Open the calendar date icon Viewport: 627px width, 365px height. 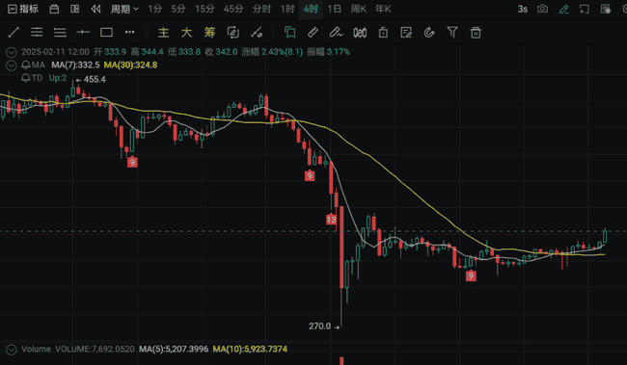pyautogui.click(x=54, y=9)
